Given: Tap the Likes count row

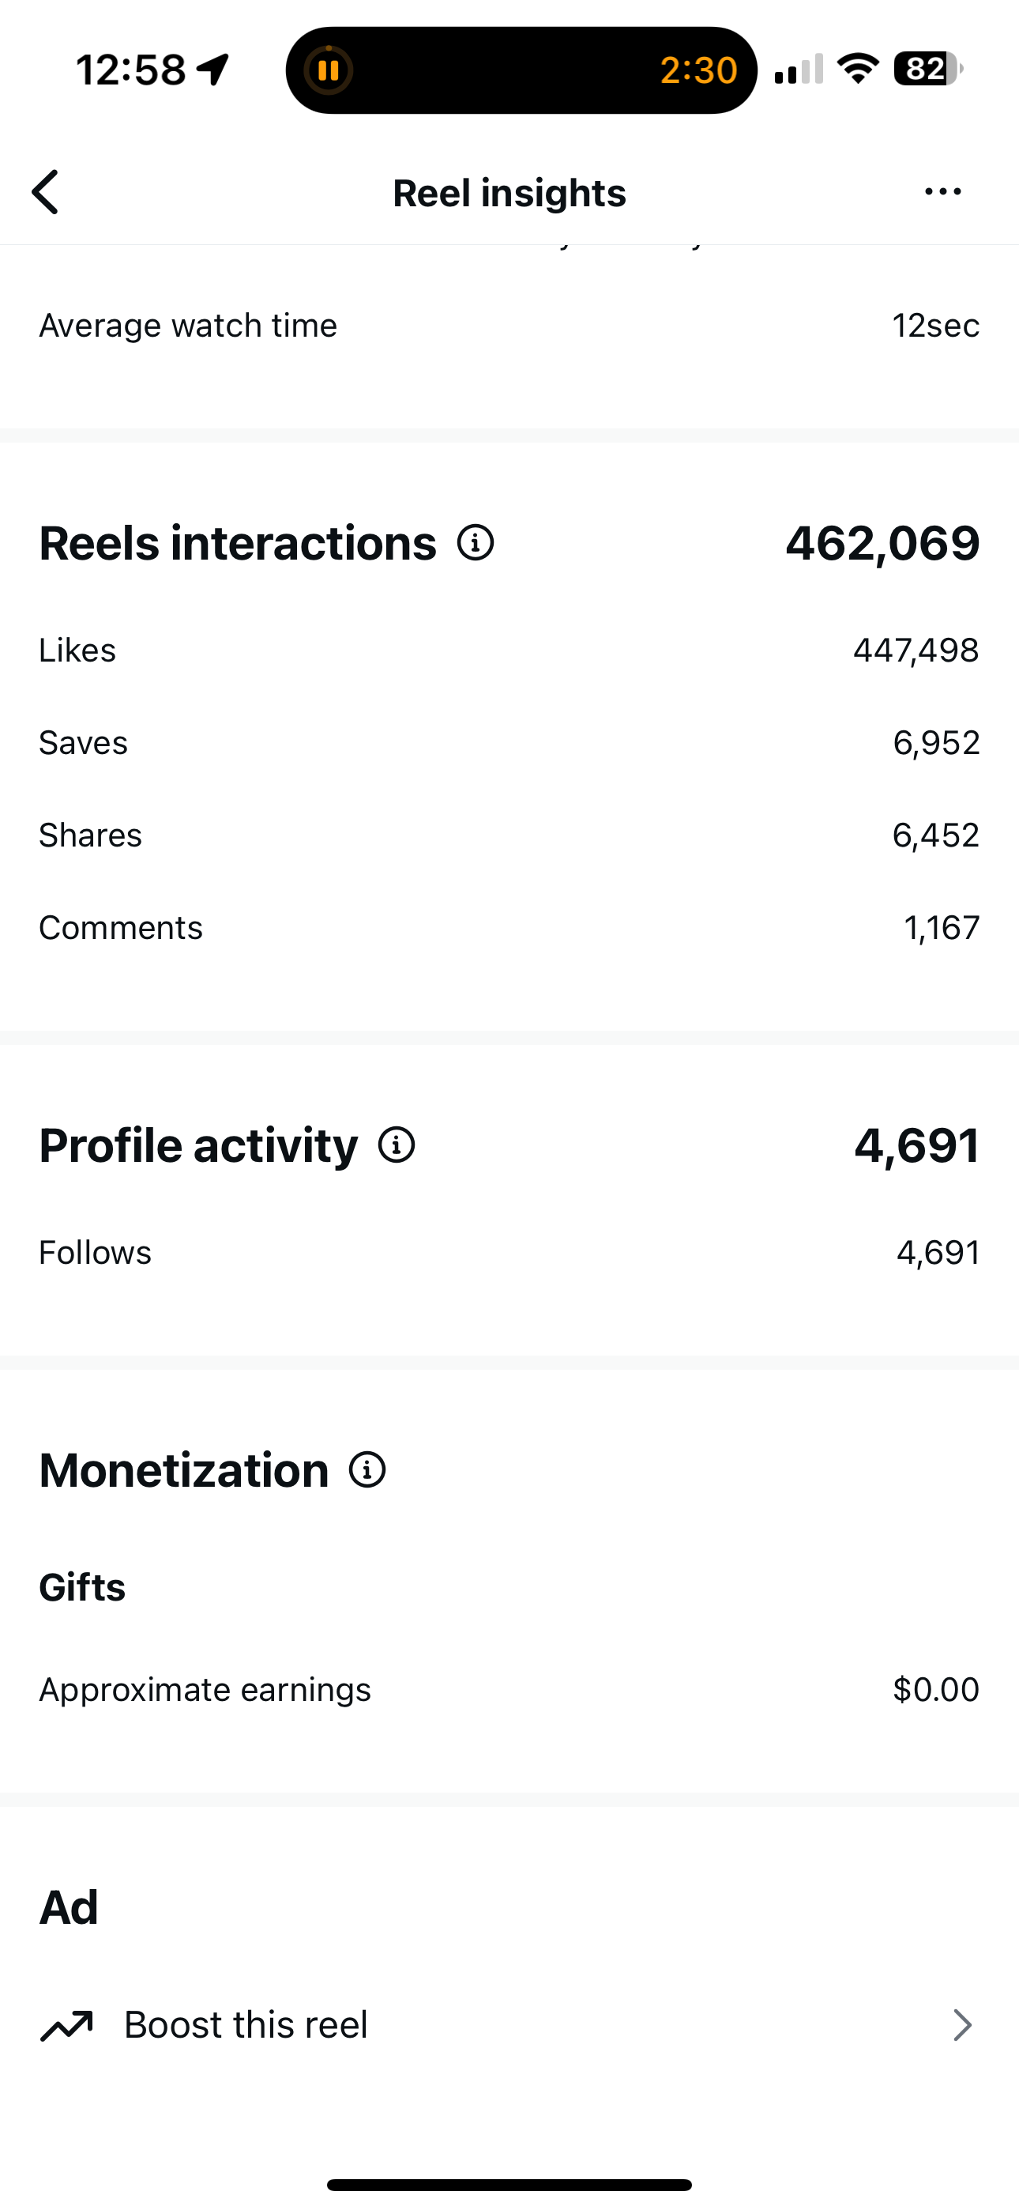Looking at the screenshot, I should (x=509, y=651).
